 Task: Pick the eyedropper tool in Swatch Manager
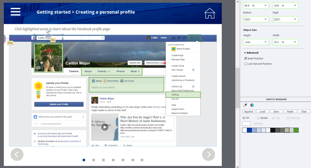[245, 105]
